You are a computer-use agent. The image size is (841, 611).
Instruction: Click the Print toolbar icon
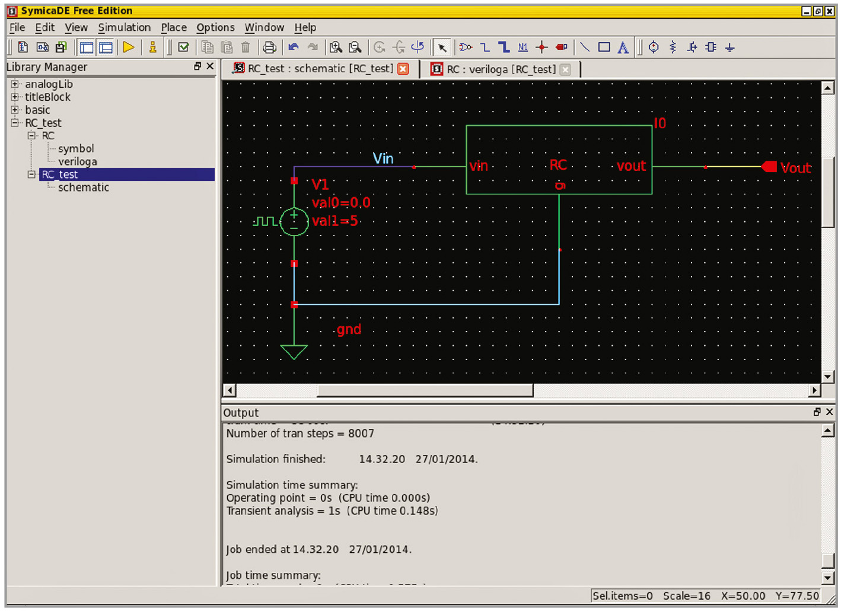pyautogui.click(x=269, y=47)
